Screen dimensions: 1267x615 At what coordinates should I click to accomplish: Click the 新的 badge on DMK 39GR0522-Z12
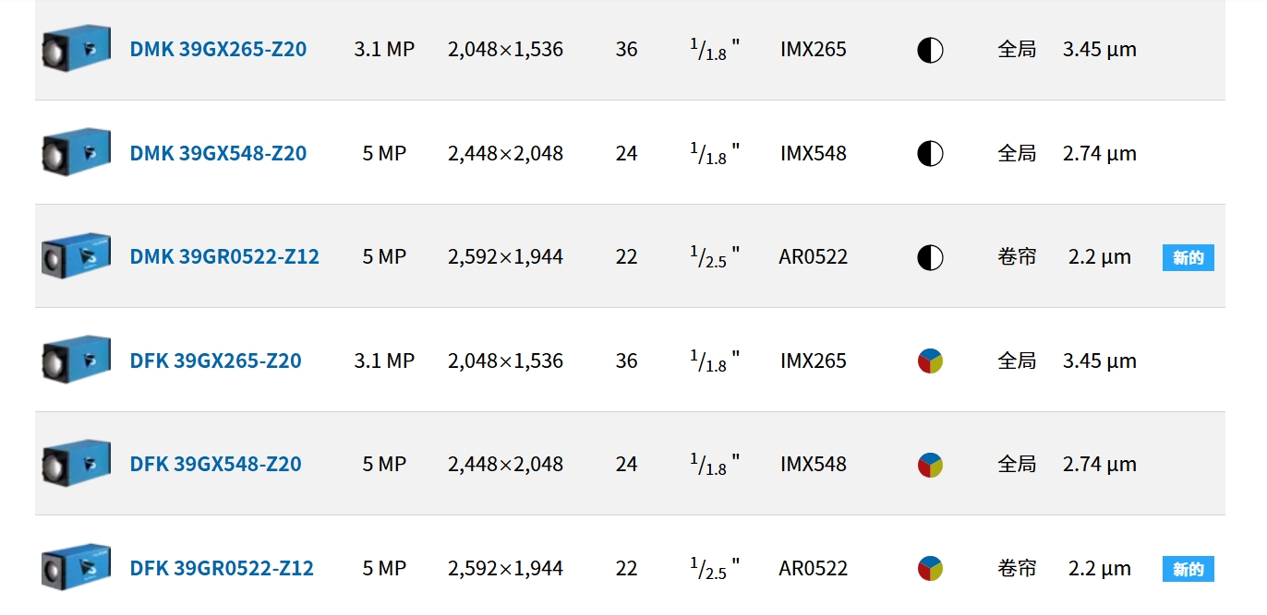click(x=1188, y=258)
